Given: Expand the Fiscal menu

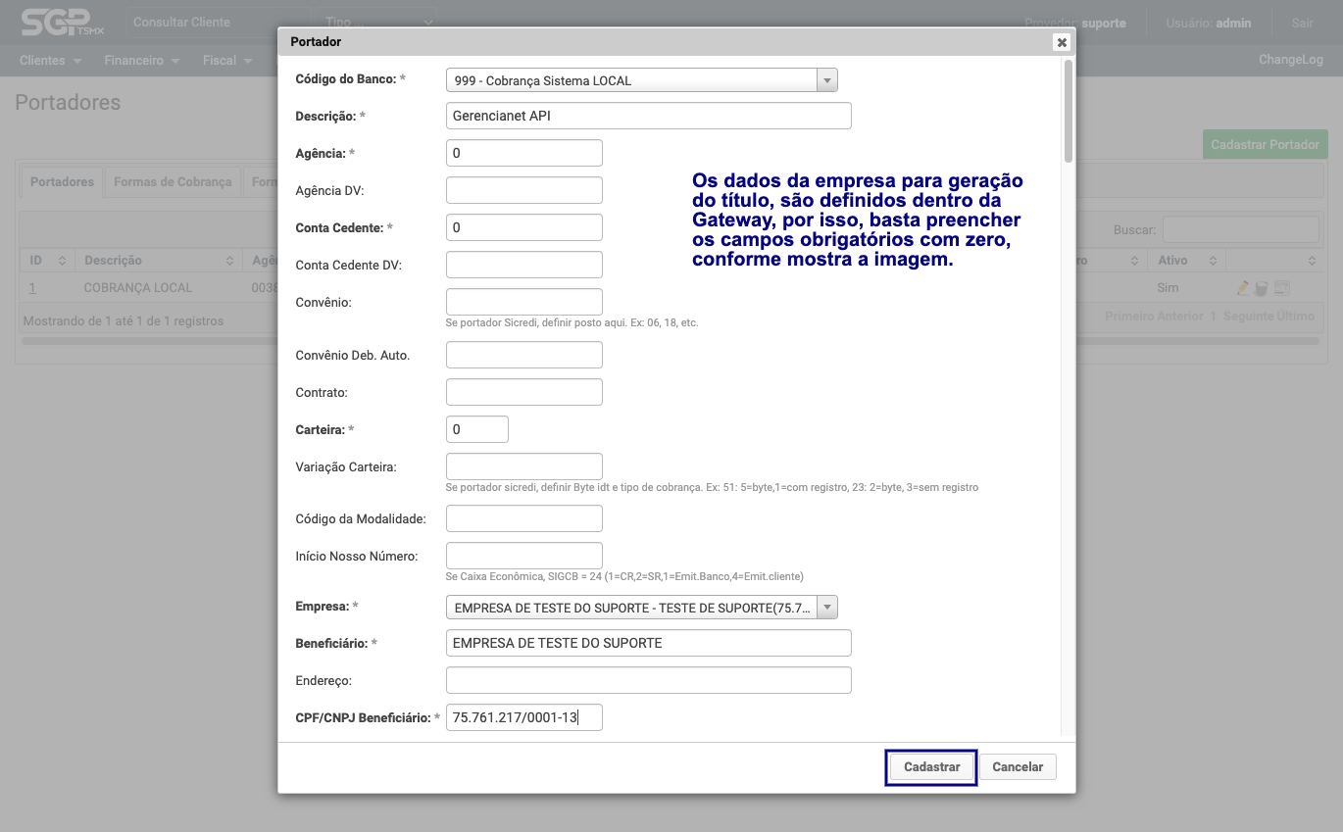Looking at the screenshot, I should click(x=227, y=60).
